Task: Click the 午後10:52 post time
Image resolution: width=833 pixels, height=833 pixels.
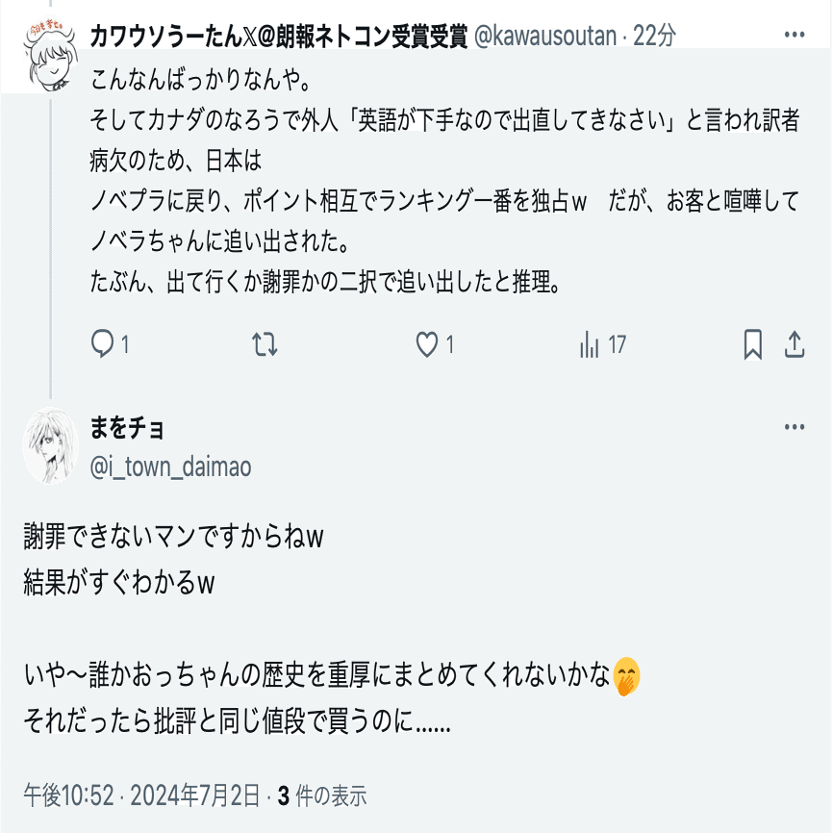Action: [68, 795]
